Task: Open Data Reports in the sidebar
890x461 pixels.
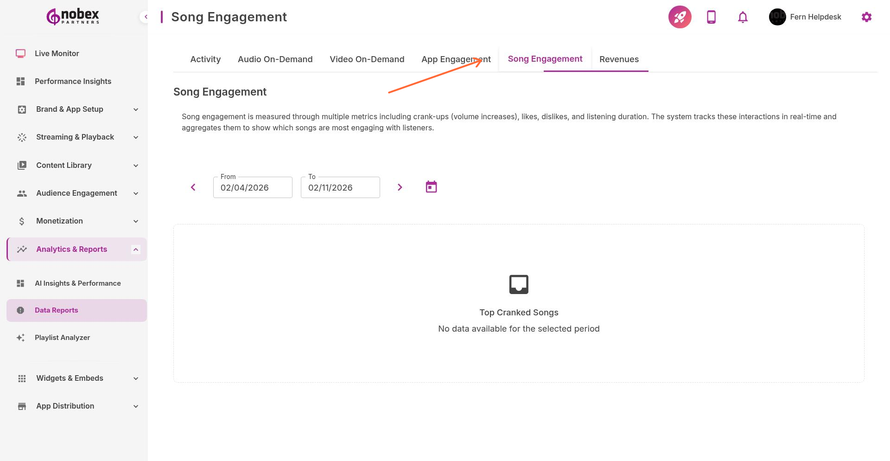Action: pyautogui.click(x=56, y=310)
